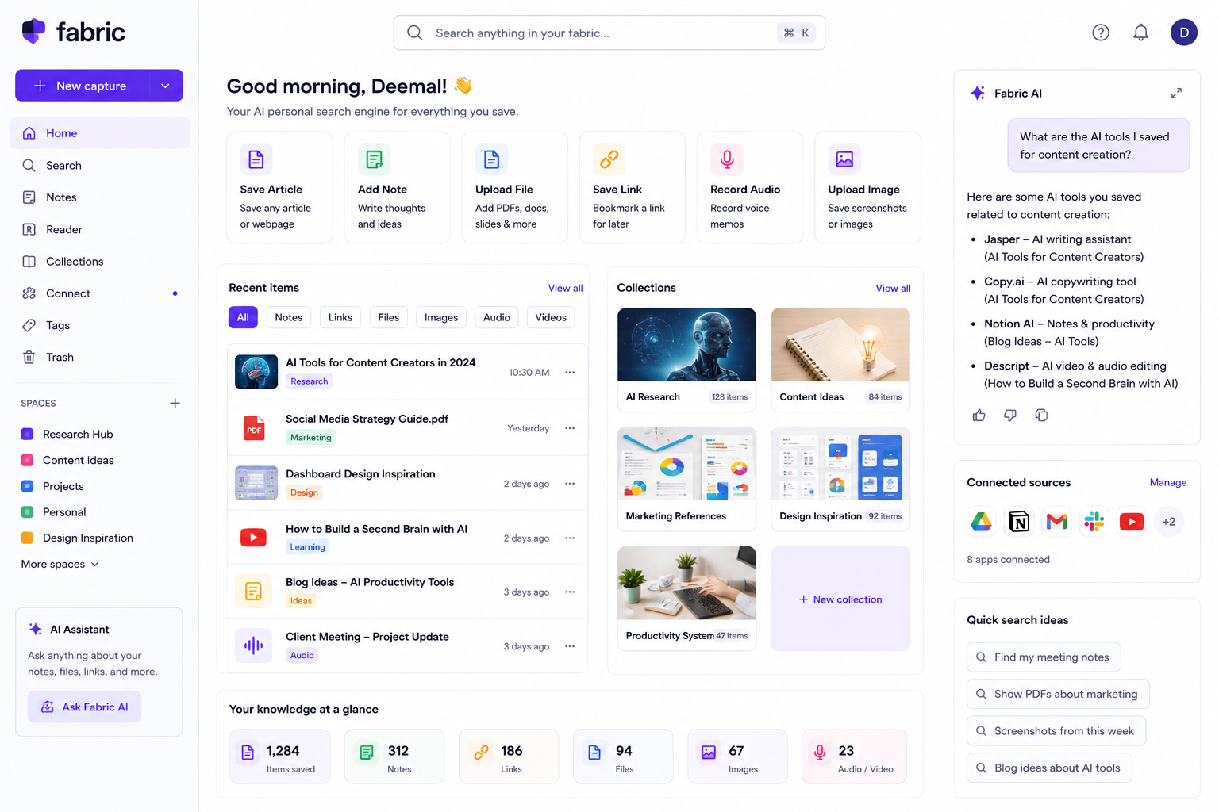
Task: Click the Fabric logo
Action: [73, 32]
